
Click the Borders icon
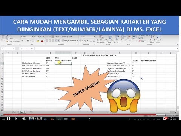[x=33, y=40]
